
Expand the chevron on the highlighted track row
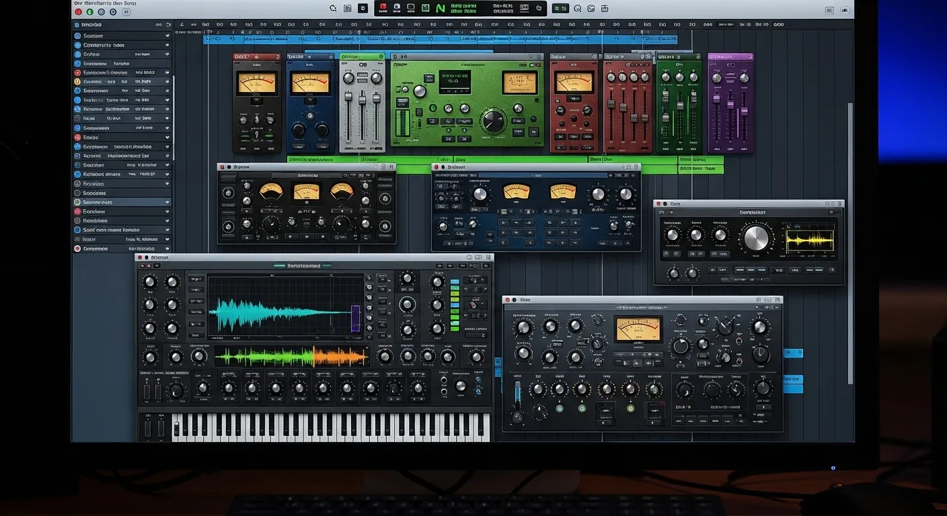coord(167,202)
